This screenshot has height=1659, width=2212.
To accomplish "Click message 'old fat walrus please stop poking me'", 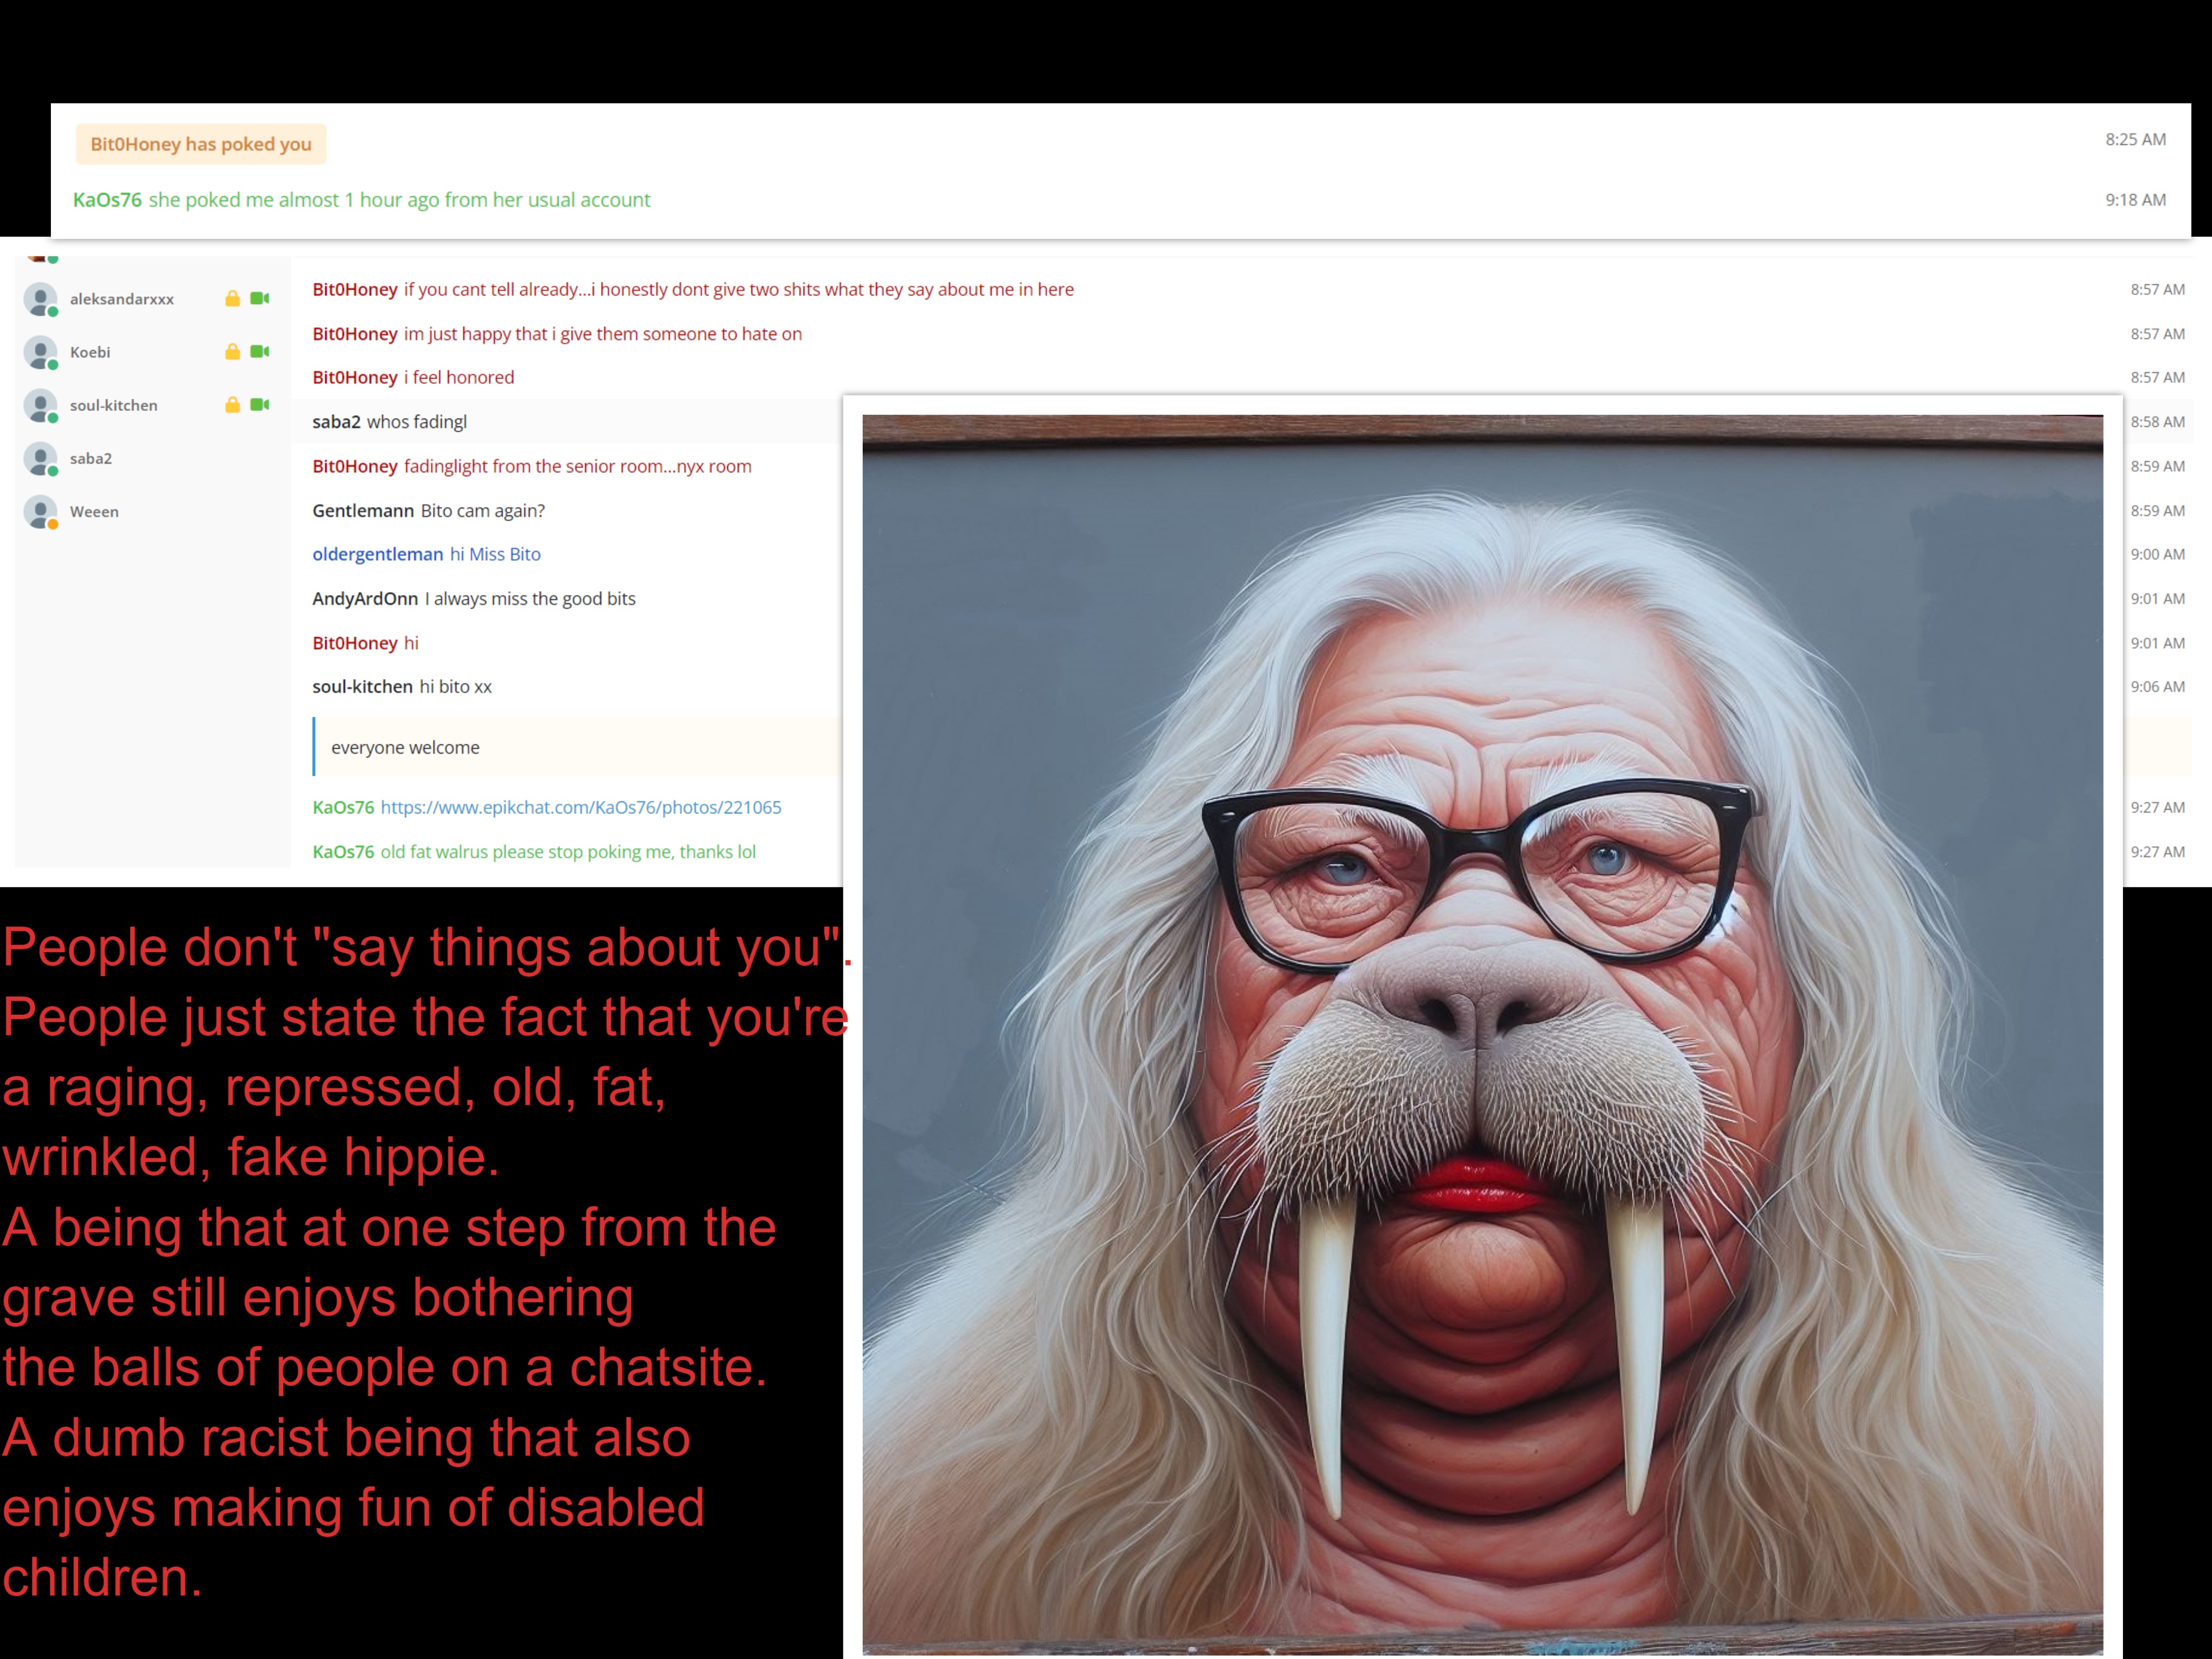I will pyautogui.click(x=568, y=852).
